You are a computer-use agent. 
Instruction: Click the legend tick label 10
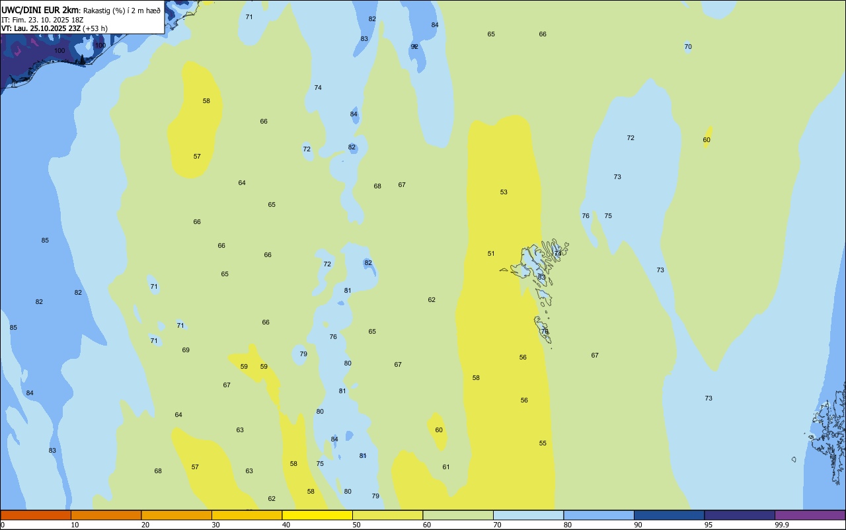point(75,525)
